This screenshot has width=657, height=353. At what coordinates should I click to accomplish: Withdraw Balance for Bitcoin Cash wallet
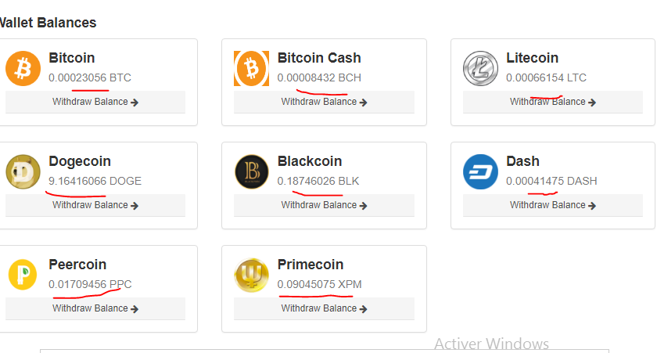point(324,102)
